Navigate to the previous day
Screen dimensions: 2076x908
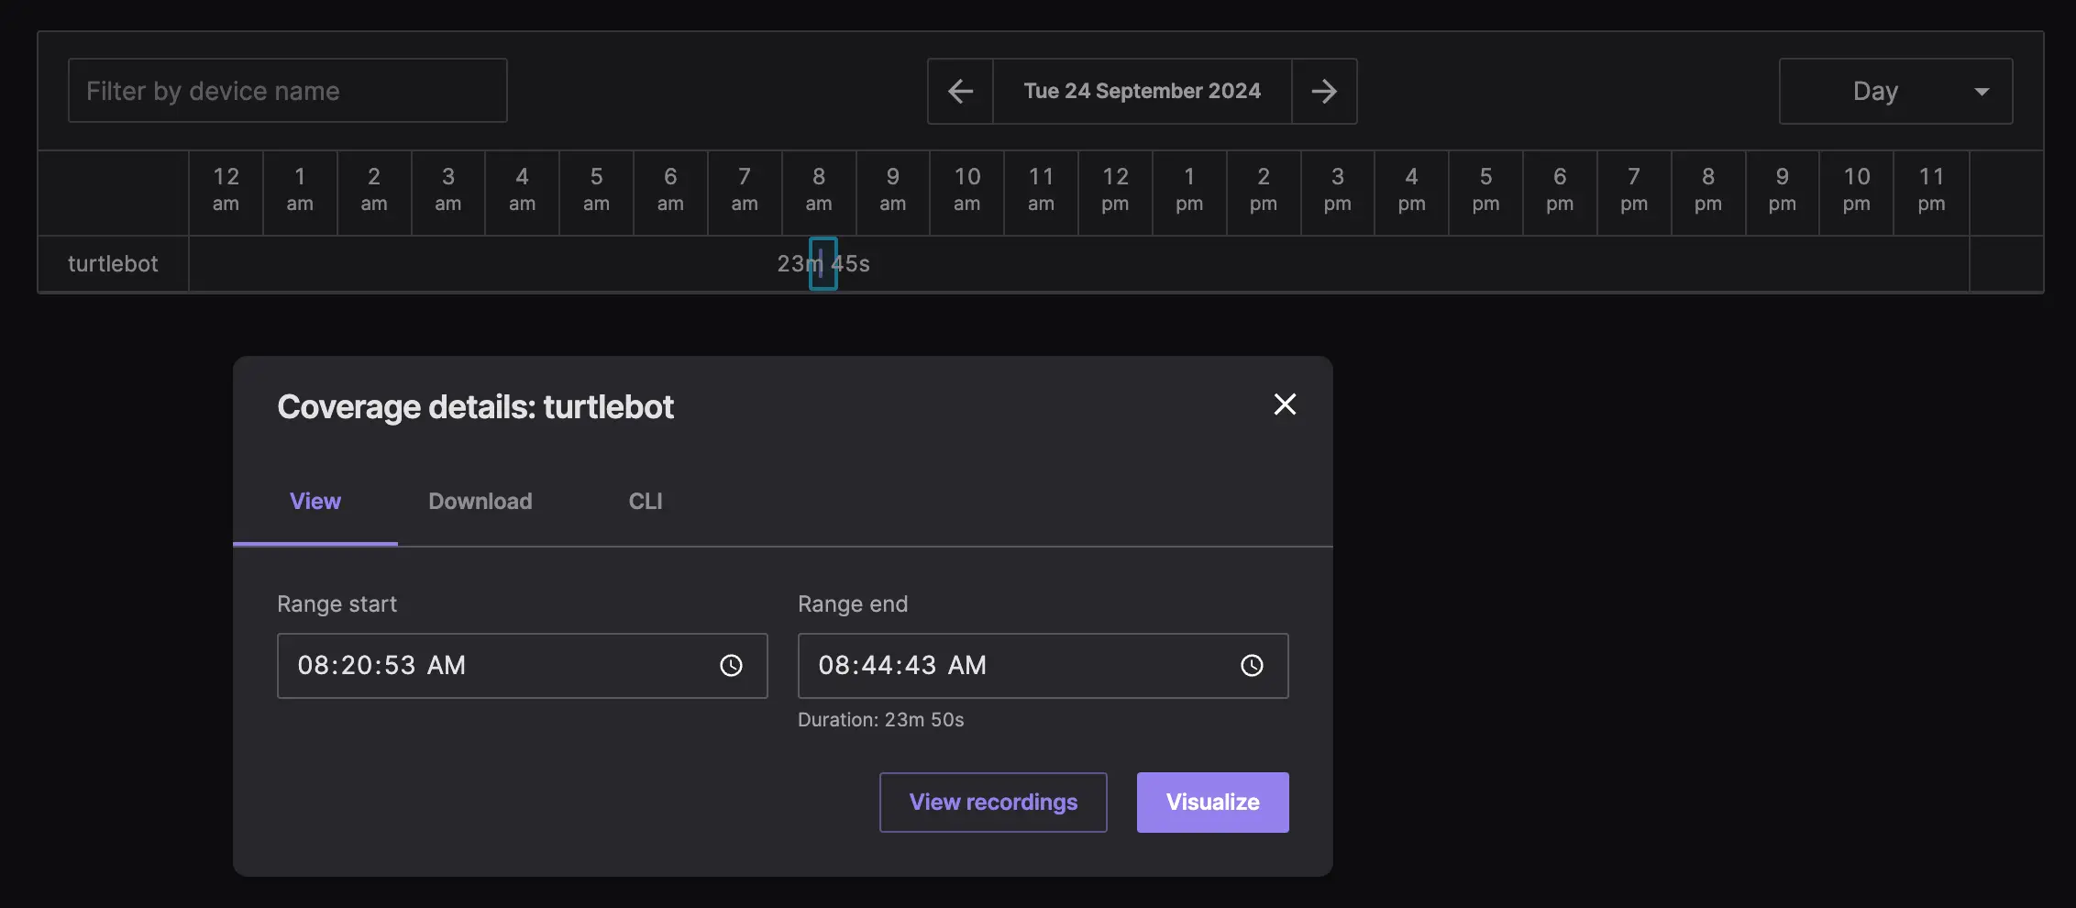pos(959,91)
